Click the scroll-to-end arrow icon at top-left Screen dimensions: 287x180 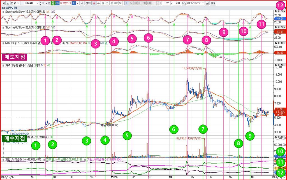[x=3, y=3]
